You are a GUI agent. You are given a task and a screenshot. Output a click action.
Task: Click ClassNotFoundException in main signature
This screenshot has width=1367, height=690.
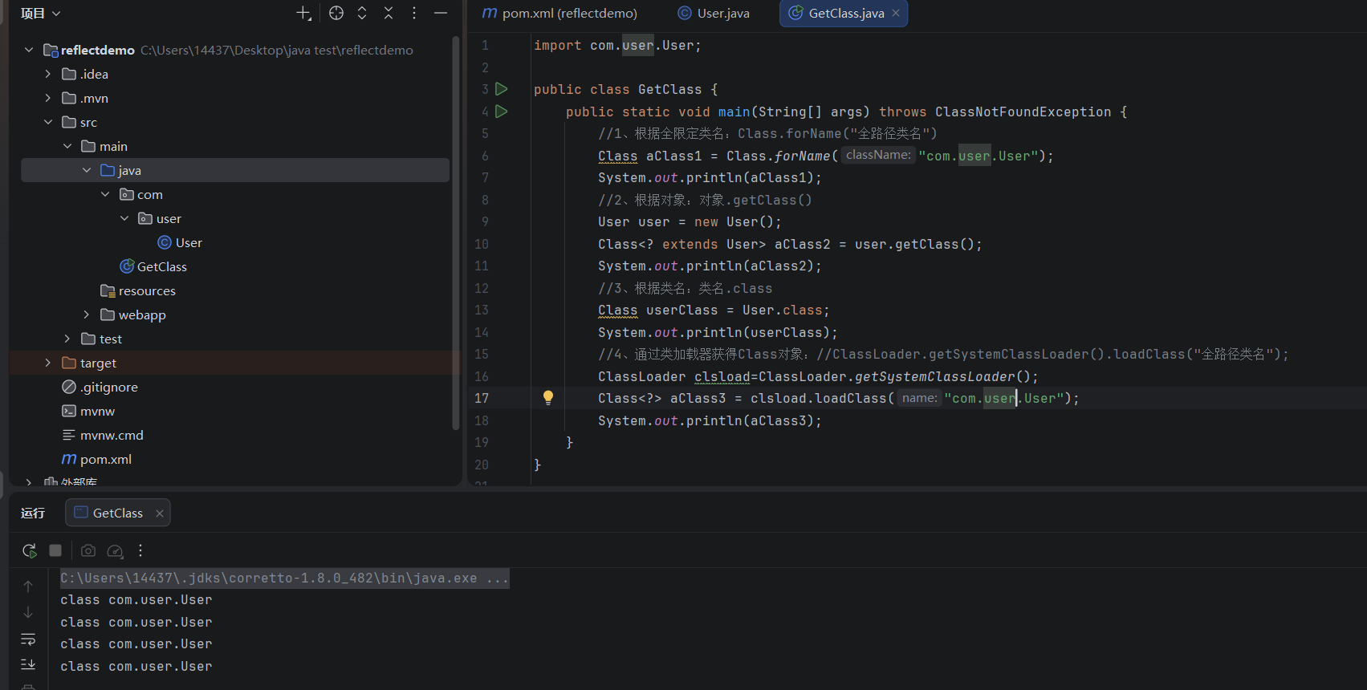pyautogui.click(x=1023, y=112)
